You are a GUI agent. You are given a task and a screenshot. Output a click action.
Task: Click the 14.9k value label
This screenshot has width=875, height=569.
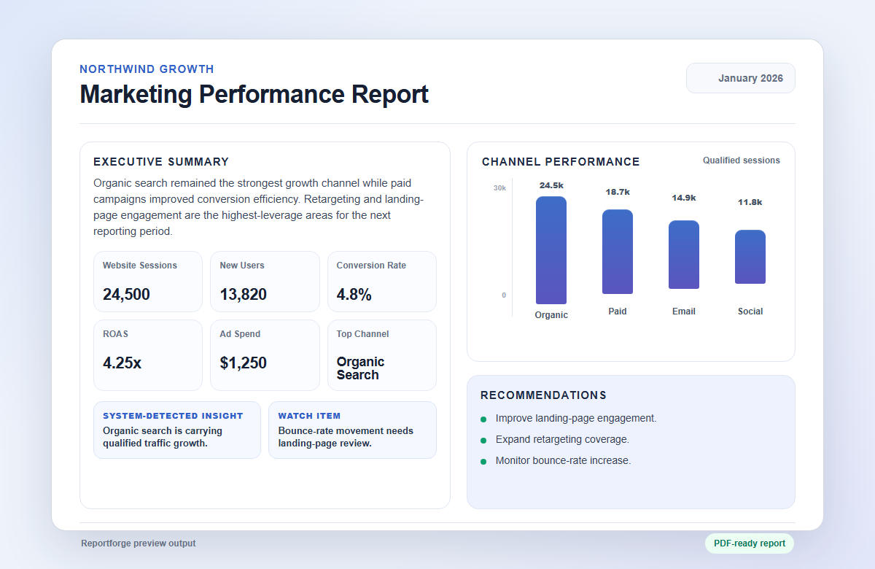(x=684, y=198)
